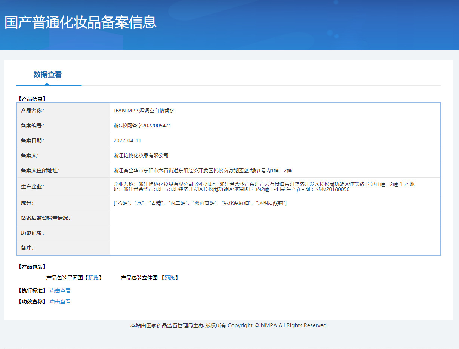The image size is (459, 349).
Task: Click the 【产品包装】 section heading
Action: click(32, 267)
